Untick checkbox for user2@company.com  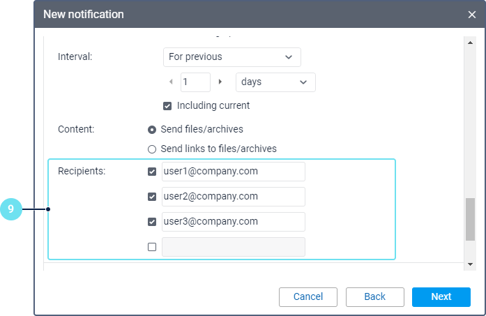[152, 197]
